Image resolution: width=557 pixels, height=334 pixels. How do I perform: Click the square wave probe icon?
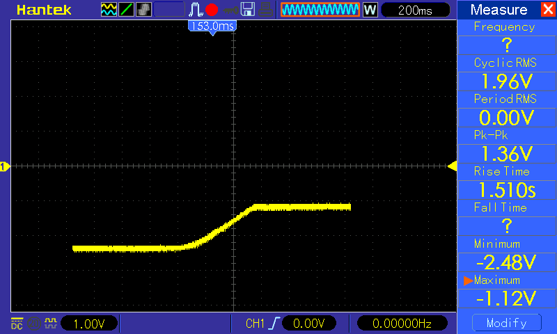point(50,323)
